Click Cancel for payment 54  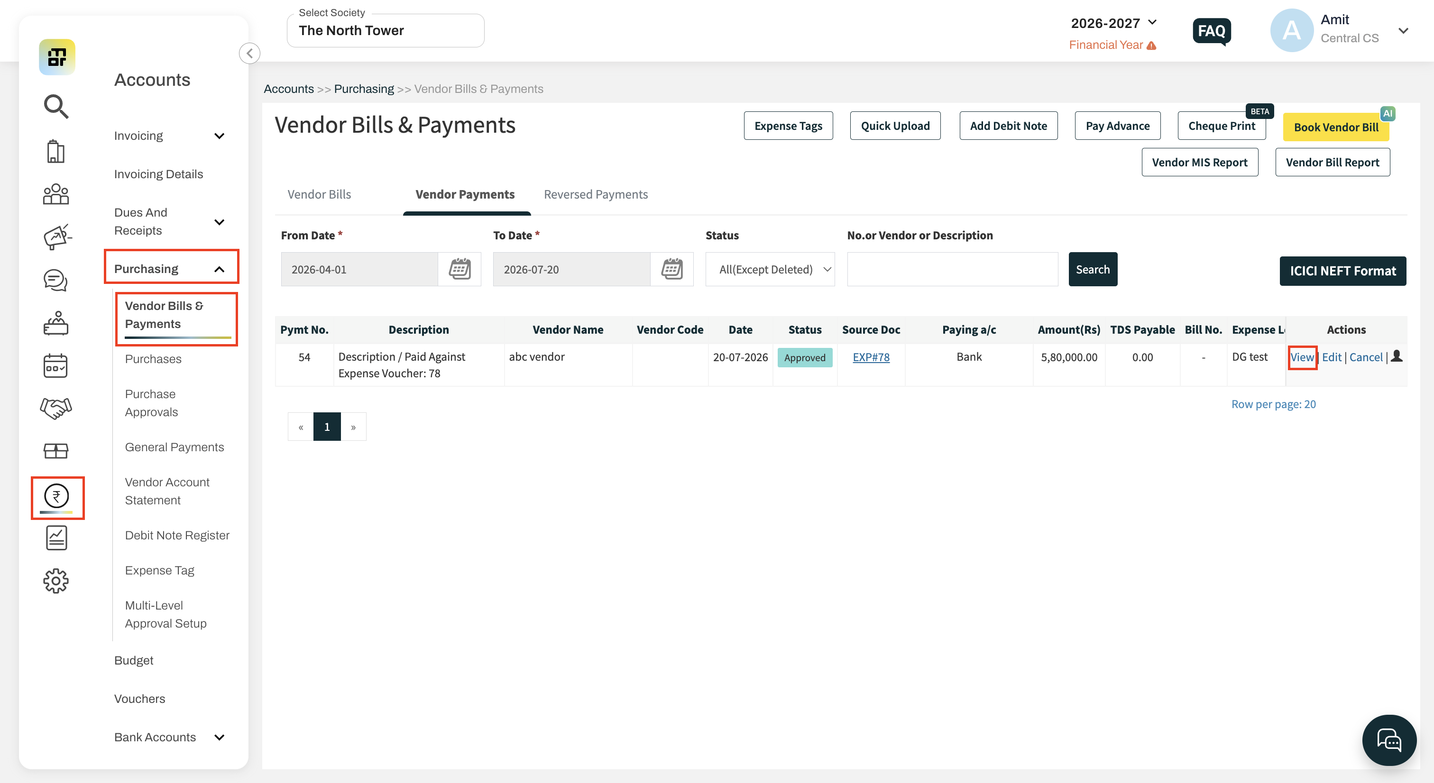coord(1366,357)
